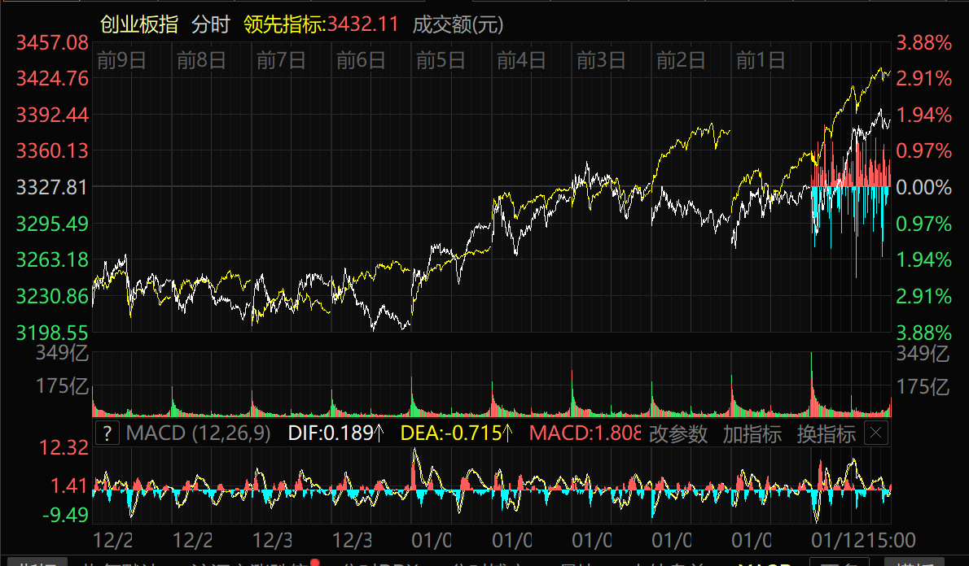Close the MACD indicator panel
The image size is (969, 566).
tap(876, 433)
